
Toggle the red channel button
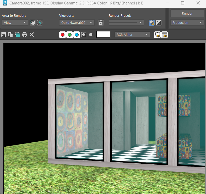coord(63,35)
